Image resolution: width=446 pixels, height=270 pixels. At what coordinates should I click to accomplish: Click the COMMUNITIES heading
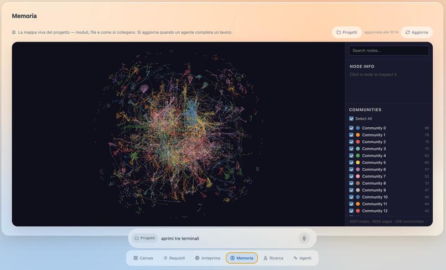point(365,110)
